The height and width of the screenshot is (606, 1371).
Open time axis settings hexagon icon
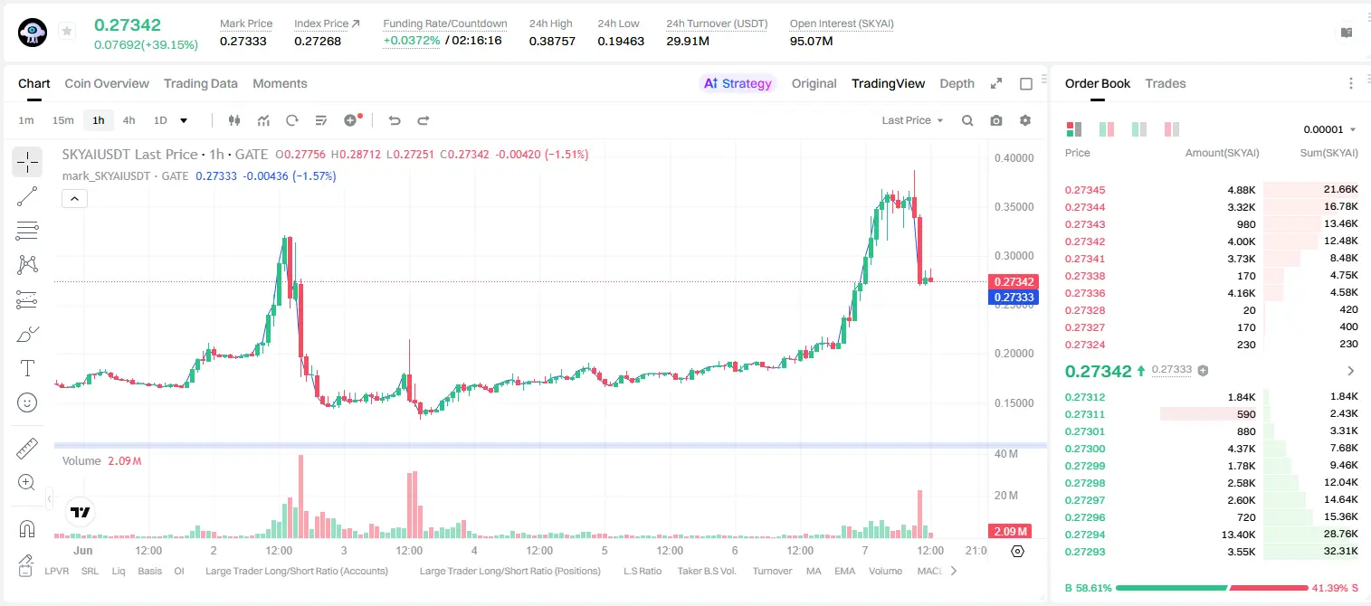point(1017,551)
